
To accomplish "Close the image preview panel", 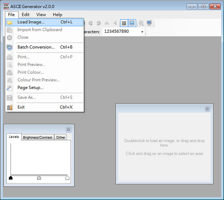I will [208, 109].
